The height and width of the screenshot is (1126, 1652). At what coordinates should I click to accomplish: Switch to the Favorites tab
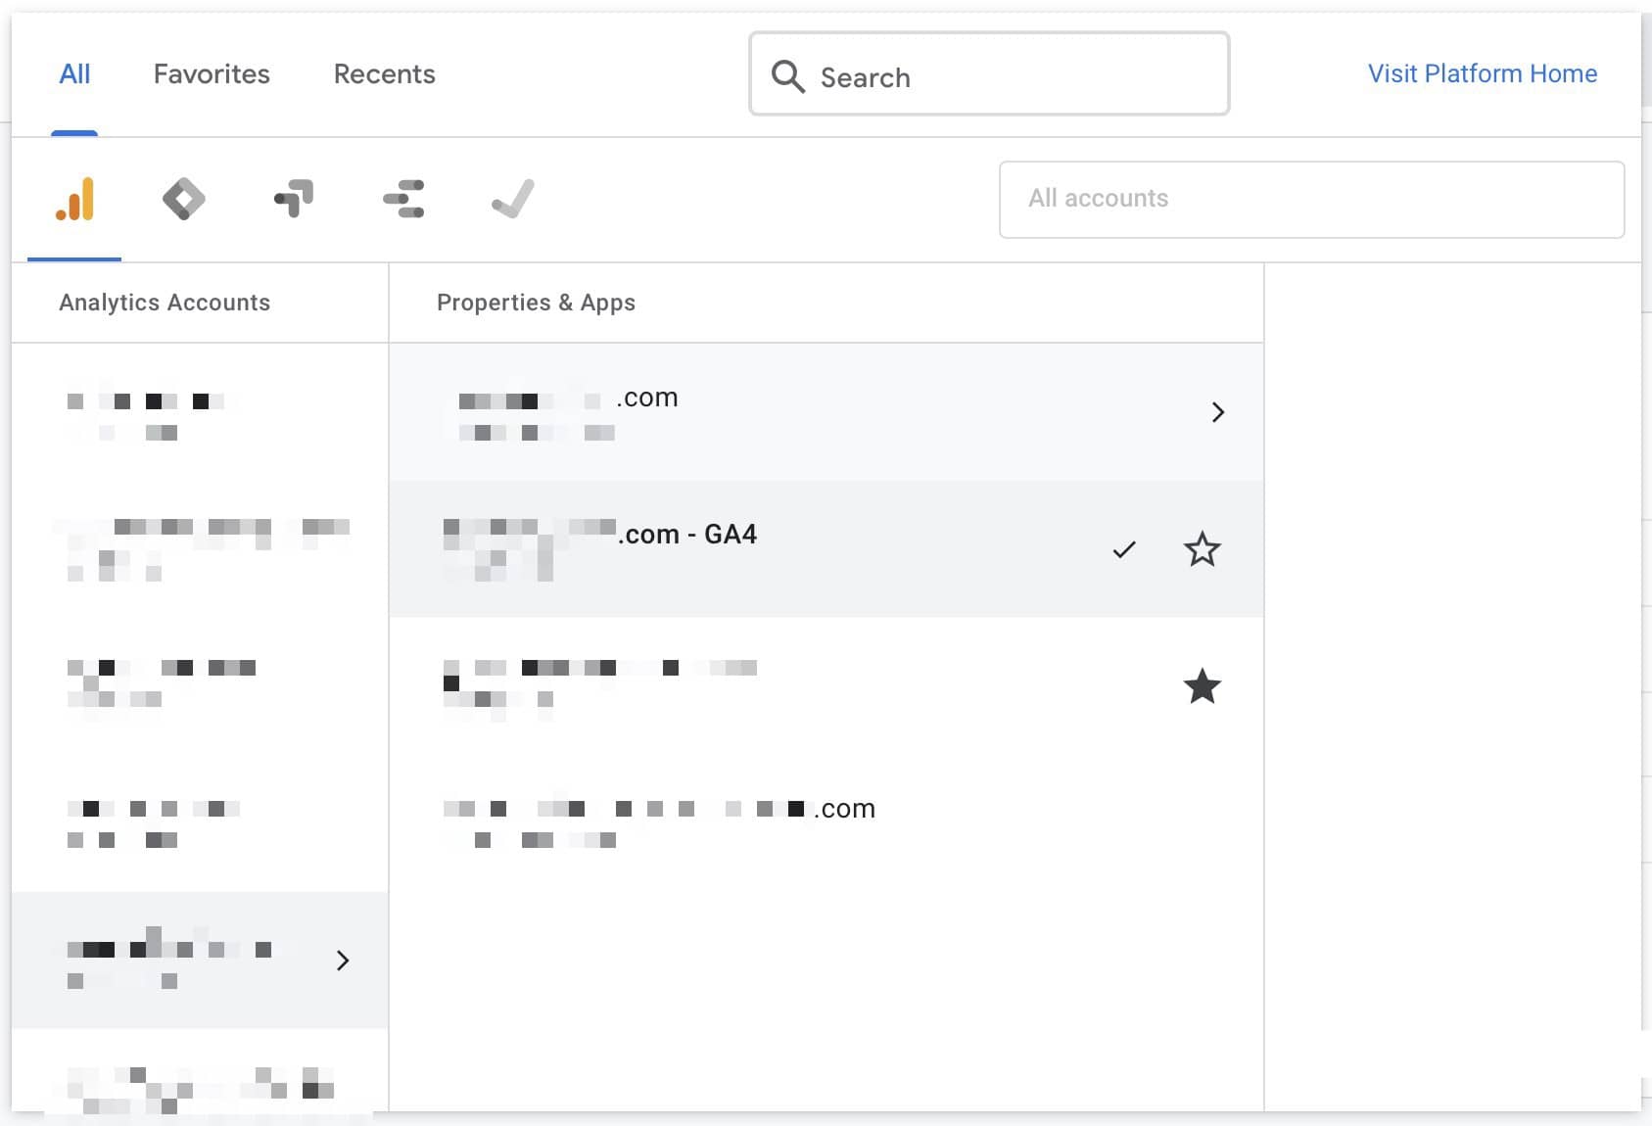211,73
